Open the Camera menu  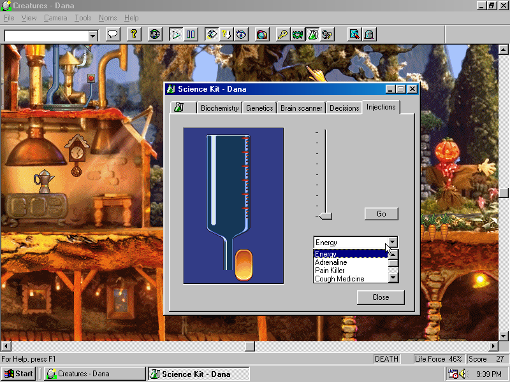pos(55,18)
